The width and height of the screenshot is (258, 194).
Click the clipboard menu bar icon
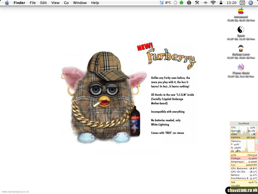click(175, 3)
